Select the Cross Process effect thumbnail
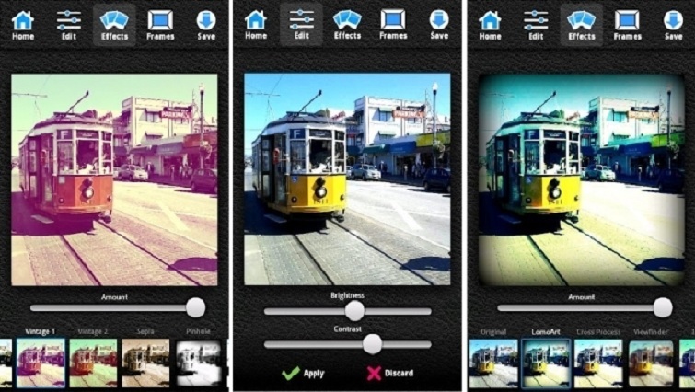The image size is (695, 392). tap(598, 363)
